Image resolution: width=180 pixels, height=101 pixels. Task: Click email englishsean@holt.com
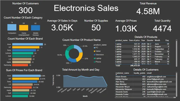pos(156,77)
